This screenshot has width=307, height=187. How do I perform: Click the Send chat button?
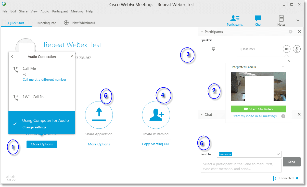(x=292, y=162)
